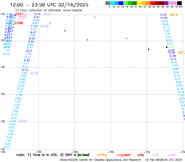Click the '70 (ft)' color bar label
185x162 pixels.
(179, 7)
